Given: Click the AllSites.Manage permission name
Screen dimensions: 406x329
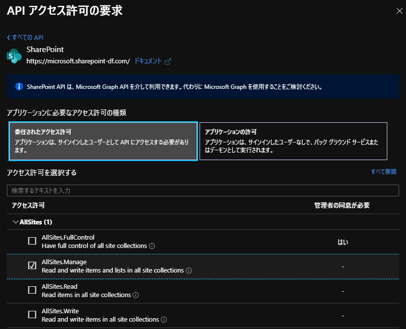Looking at the screenshot, I should pos(64,262).
